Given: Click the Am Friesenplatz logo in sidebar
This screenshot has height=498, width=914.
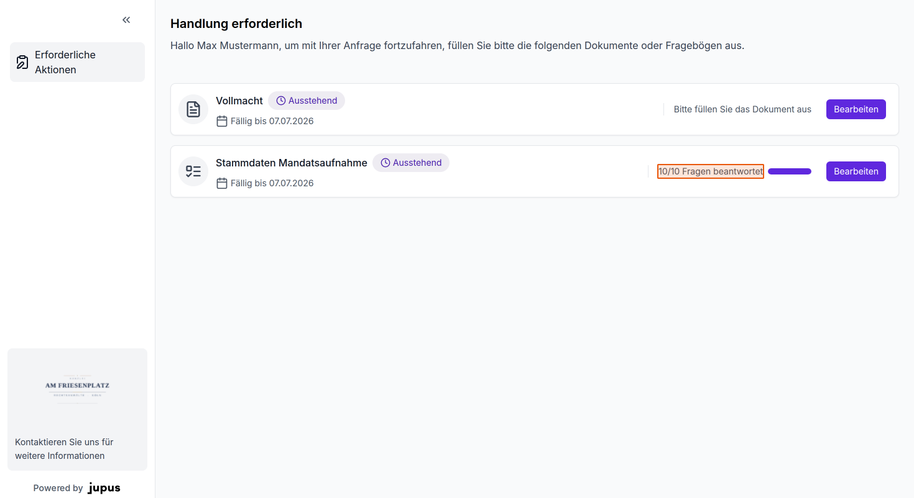Looking at the screenshot, I should tap(77, 389).
